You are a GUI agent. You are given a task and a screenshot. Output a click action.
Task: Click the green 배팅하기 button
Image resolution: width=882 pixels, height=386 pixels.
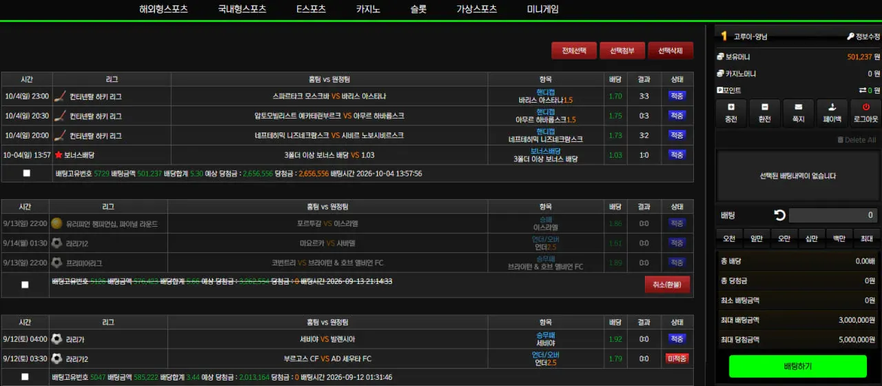coord(798,366)
